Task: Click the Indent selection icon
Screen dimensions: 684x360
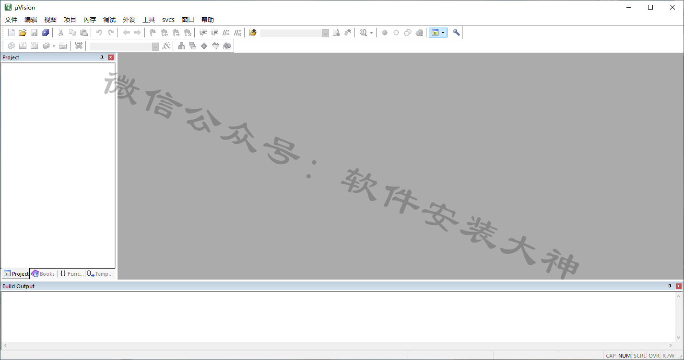Action: (x=203, y=33)
